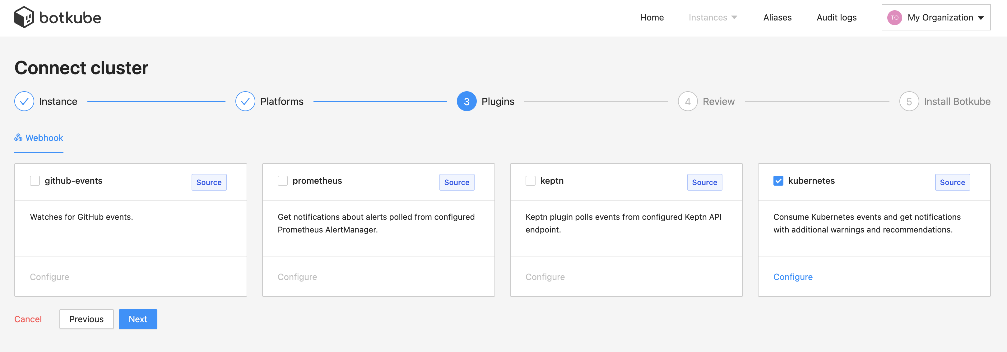Click the Review step label

coord(718,102)
